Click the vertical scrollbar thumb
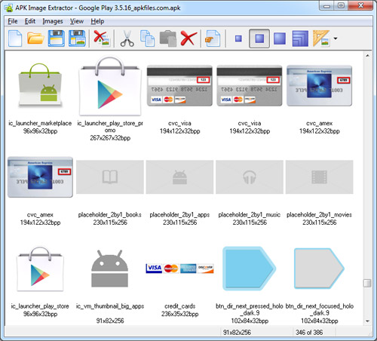377x341 pixels. point(367,283)
